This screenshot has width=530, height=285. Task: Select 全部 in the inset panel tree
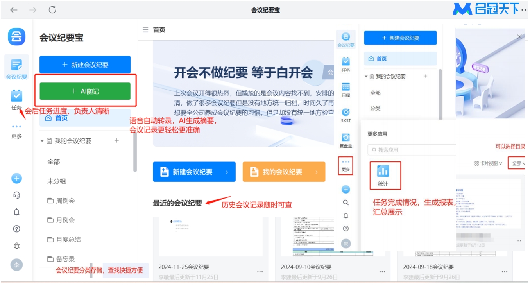pyautogui.click(x=376, y=93)
